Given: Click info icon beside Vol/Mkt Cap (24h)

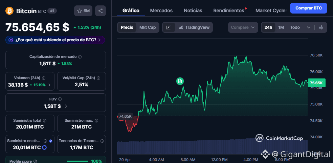Looking at the screenshot, I should click(x=98, y=78).
